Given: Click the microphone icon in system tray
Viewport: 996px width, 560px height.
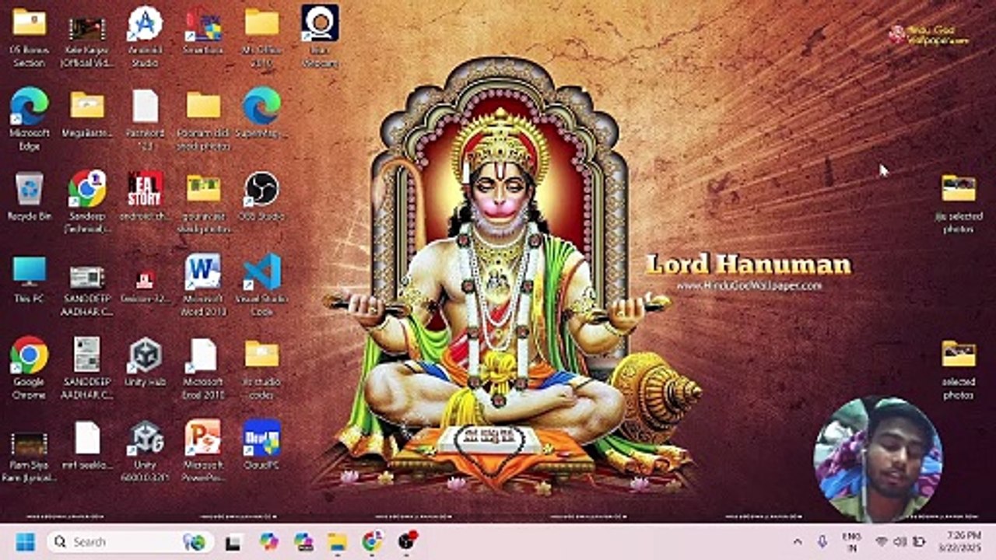Looking at the screenshot, I should click(x=822, y=541).
